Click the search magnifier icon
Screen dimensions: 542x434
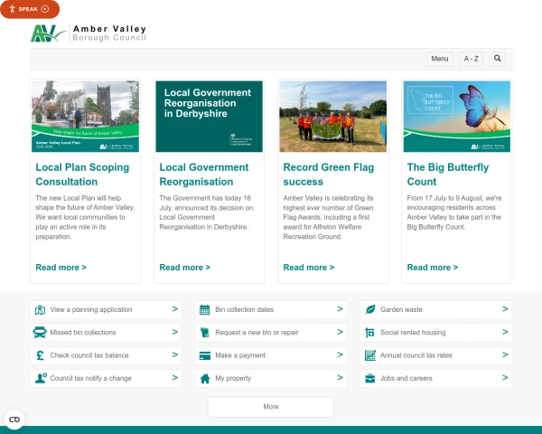498,59
